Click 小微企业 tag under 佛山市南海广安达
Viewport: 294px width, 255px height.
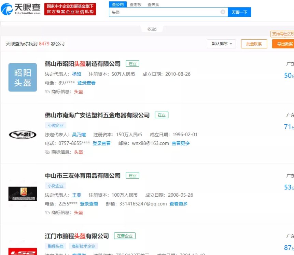click(x=56, y=125)
